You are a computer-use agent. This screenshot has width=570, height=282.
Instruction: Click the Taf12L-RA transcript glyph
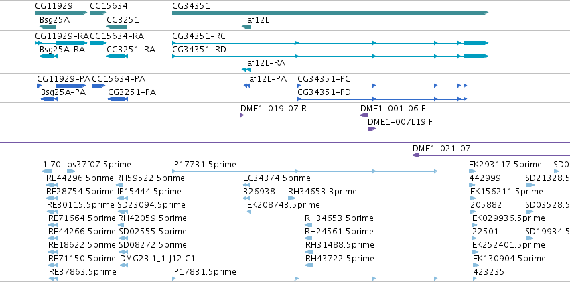click(246, 70)
